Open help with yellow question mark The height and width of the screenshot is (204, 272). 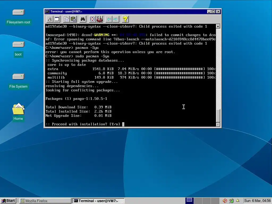pyautogui.click(x=125, y=19)
